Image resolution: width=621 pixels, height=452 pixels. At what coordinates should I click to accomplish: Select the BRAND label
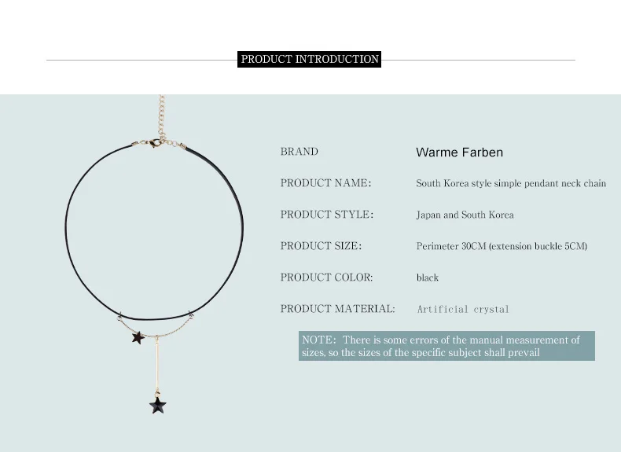(299, 152)
